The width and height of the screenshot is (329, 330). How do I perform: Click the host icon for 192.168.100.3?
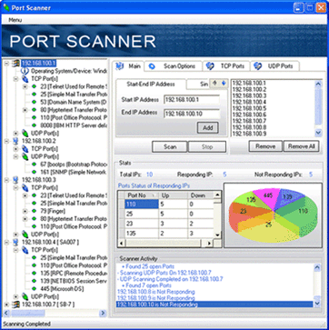15,180
